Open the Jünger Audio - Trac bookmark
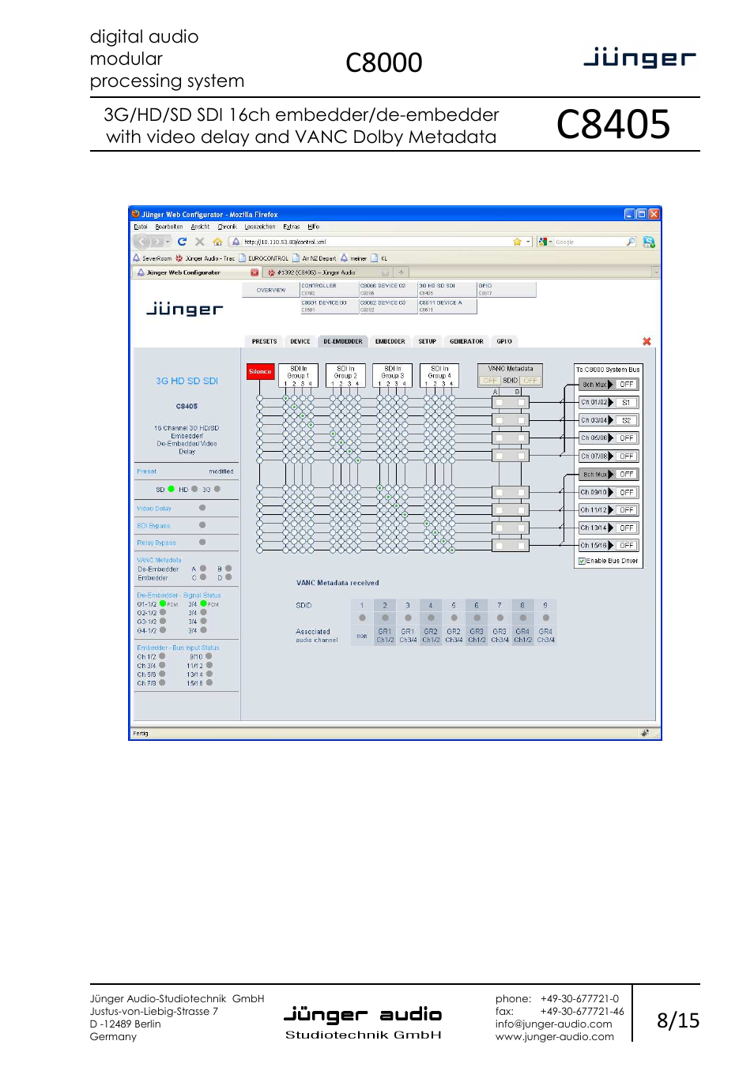The height and width of the screenshot is (1067, 754). 205,258
